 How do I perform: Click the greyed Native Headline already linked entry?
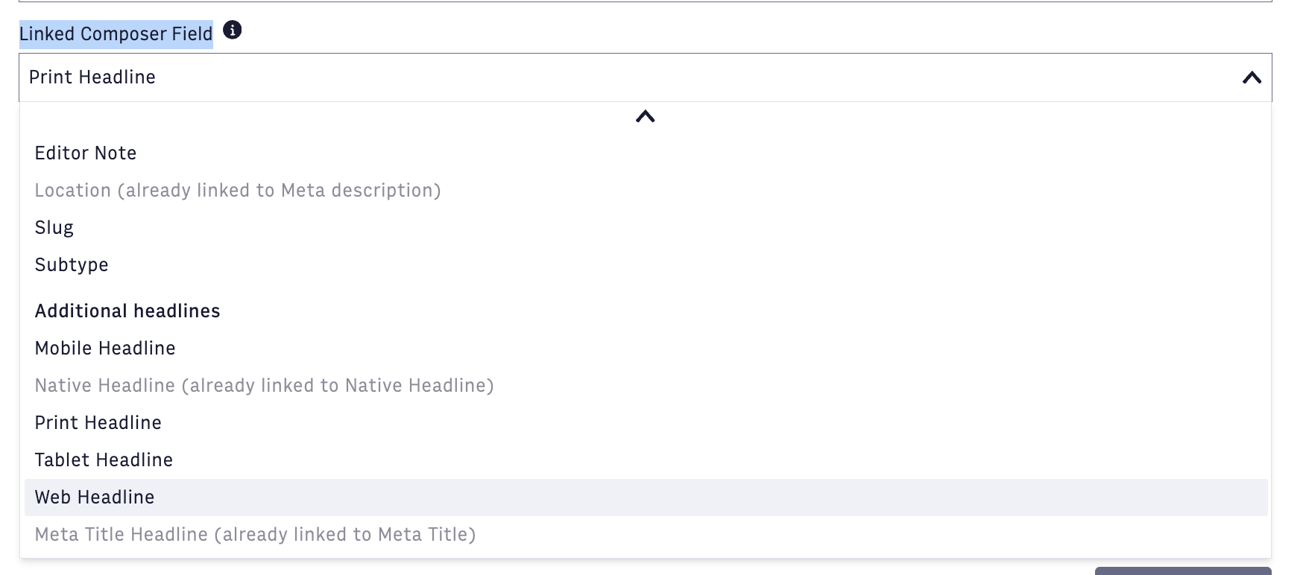[x=646, y=386]
